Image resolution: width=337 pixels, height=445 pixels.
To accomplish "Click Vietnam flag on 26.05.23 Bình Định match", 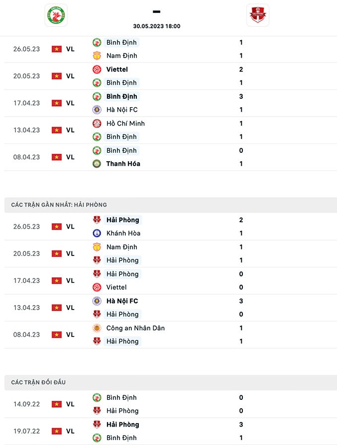I will point(56,49).
